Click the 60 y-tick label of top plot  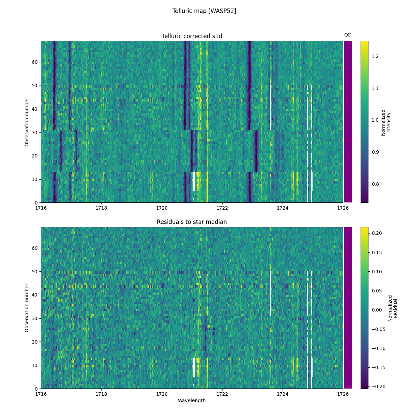[x=35, y=62]
